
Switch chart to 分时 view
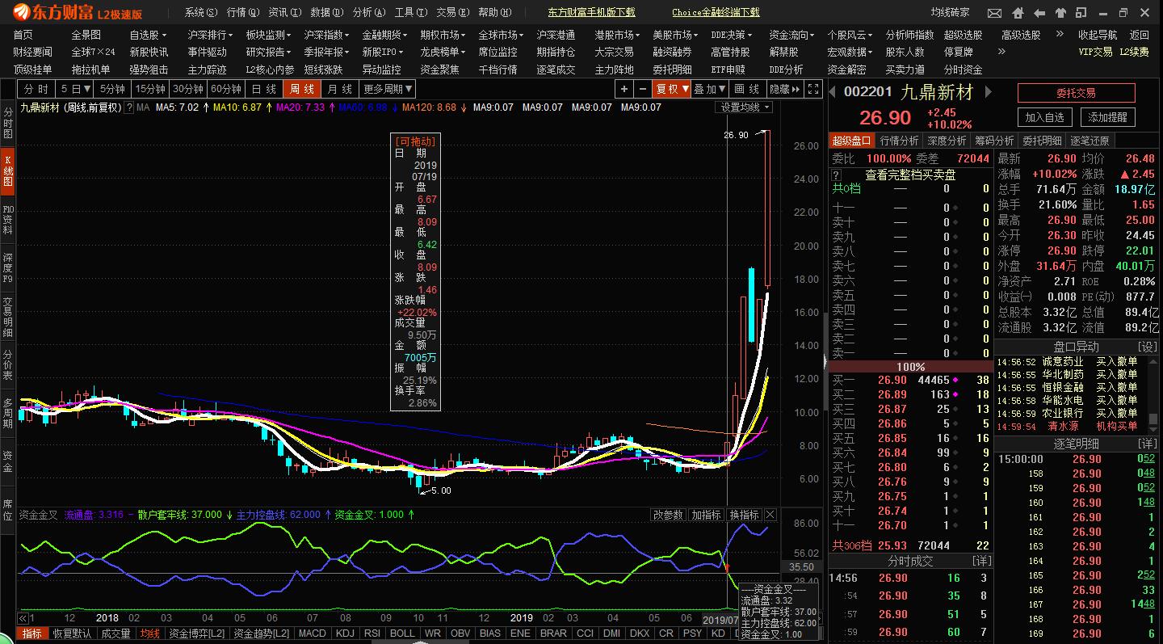click(x=36, y=89)
